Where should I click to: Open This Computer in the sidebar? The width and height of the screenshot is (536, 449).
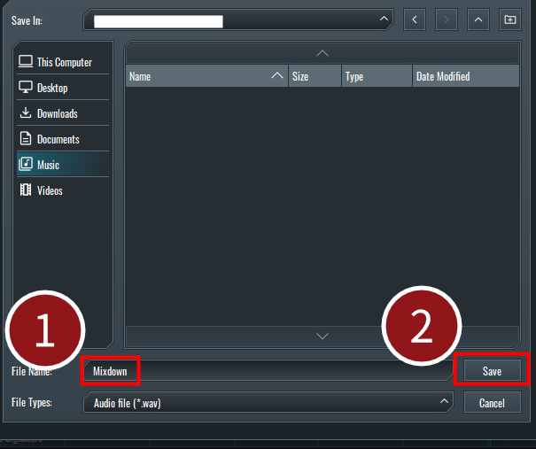(x=63, y=62)
